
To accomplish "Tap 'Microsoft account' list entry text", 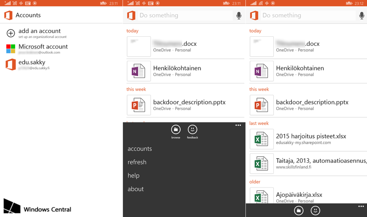I will click(x=43, y=47).
